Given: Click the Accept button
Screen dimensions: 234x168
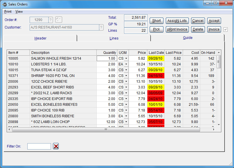Looking at the screenshot, I should (x=214, y=21).
